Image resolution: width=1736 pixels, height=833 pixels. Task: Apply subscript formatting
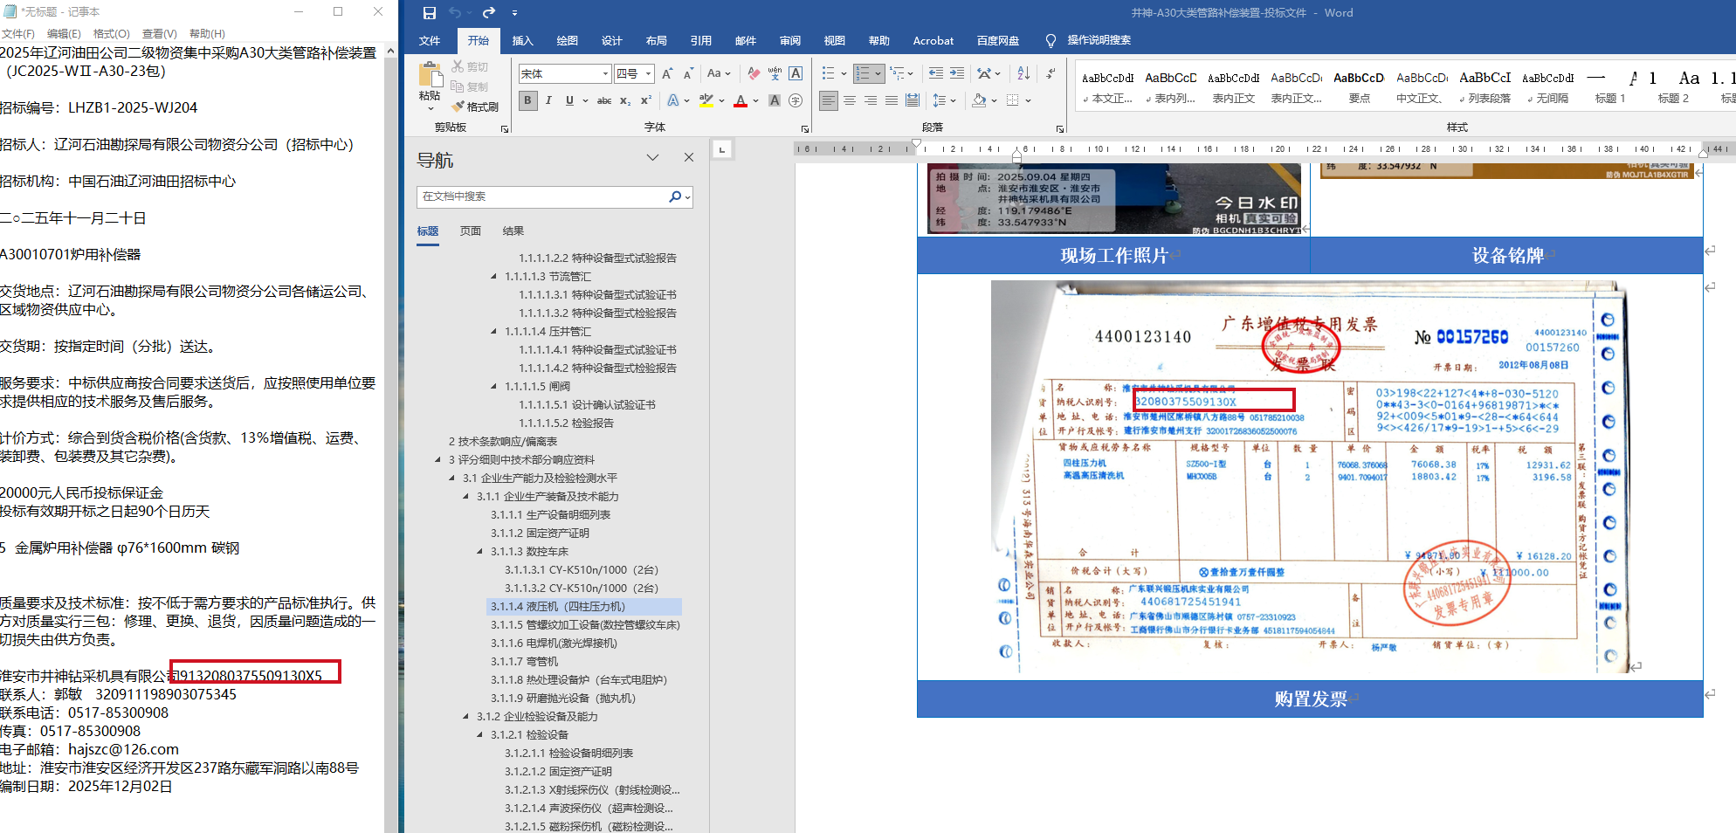tap(625, 100)
